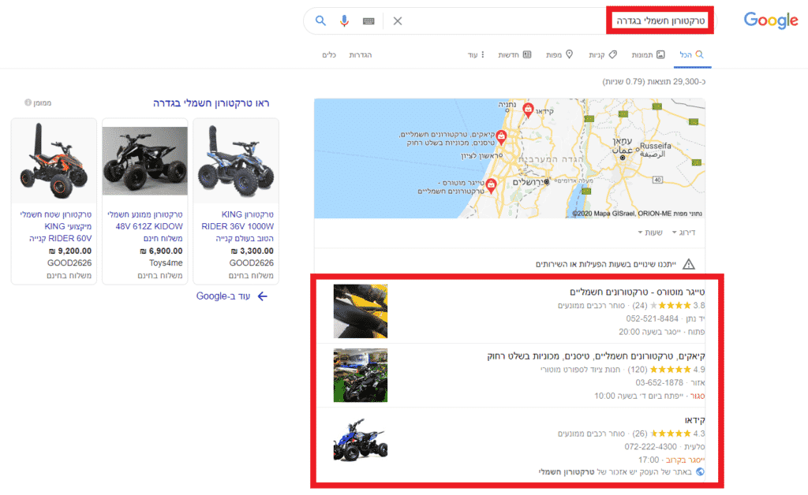Screen dimensions: 808x495
Task: Open the 48V 612Z KIDOW product
Action: [145, 226]
